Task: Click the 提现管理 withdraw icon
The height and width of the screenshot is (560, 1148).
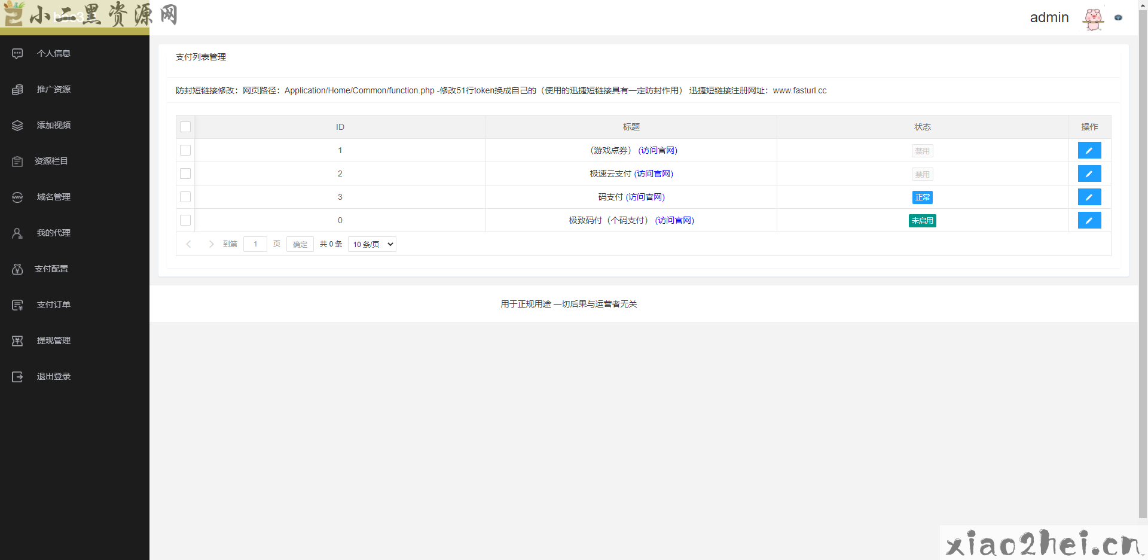Action: [x=17, y=341]
